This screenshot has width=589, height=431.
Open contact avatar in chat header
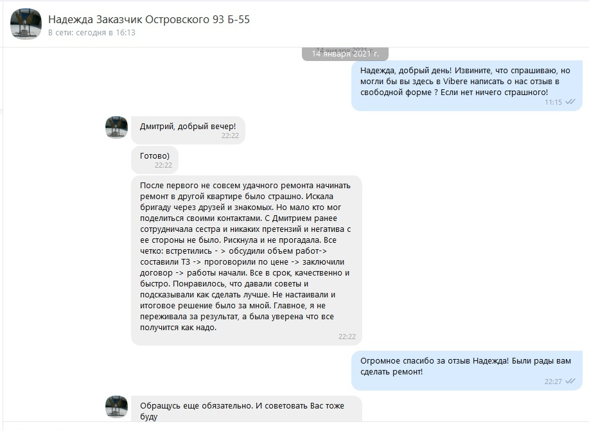[x=26, y=24]
